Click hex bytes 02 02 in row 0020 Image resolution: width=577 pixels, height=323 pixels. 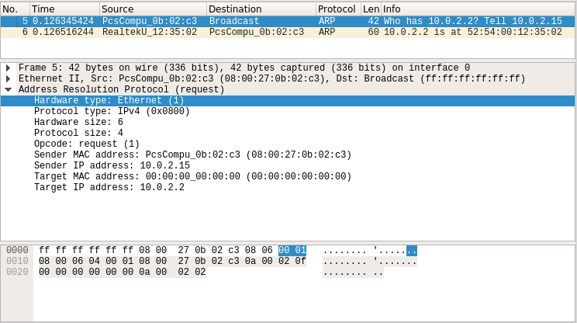192,272
